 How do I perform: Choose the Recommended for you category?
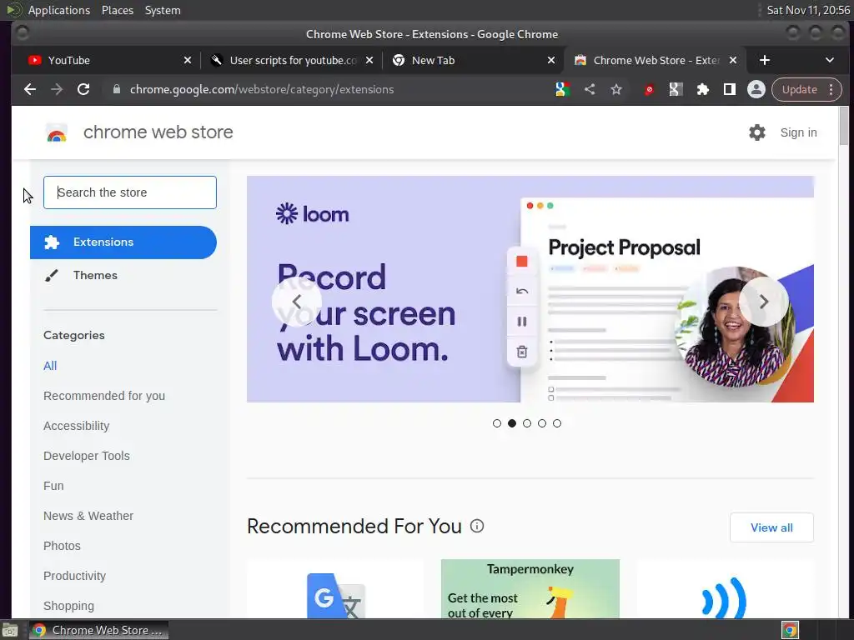click(x=104, y=396)
